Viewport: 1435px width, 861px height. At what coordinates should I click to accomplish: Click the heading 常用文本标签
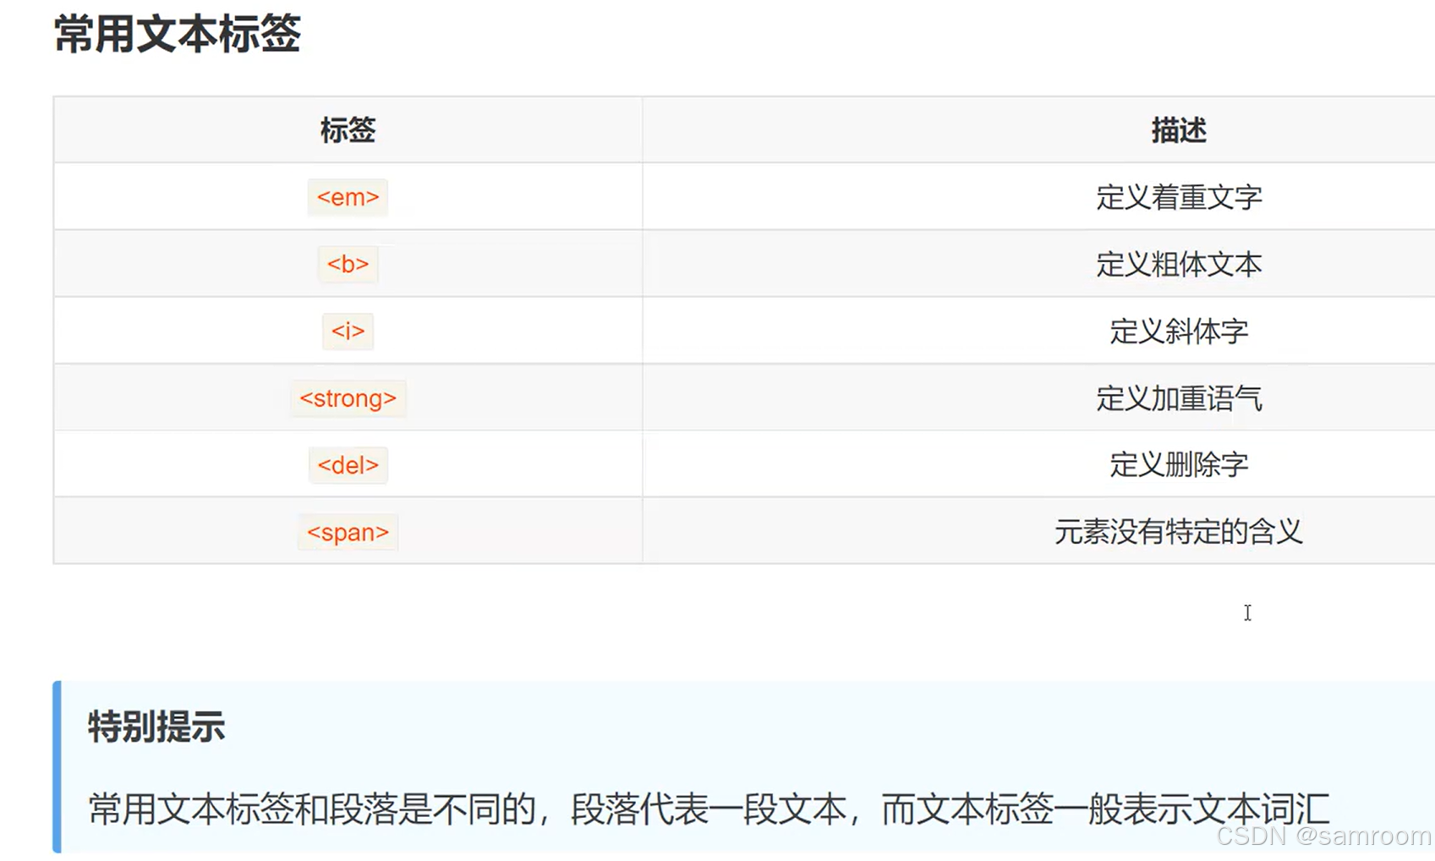click(177, 35)
